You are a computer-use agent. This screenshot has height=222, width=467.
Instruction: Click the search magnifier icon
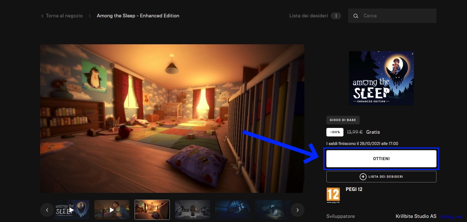[x=356, y=16]
